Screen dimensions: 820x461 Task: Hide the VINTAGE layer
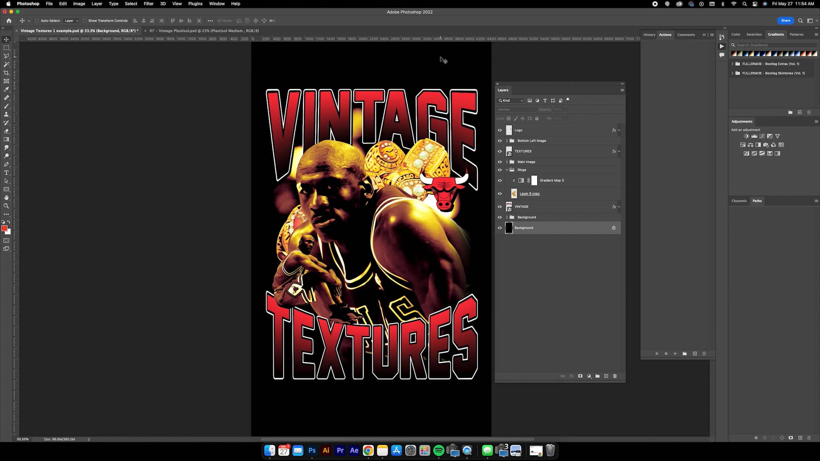(x=500, y=207)
